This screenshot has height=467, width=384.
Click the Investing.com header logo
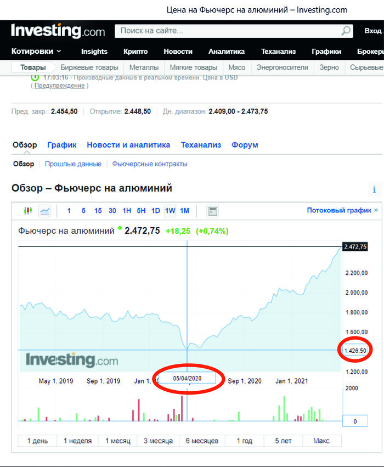point(58,31)
